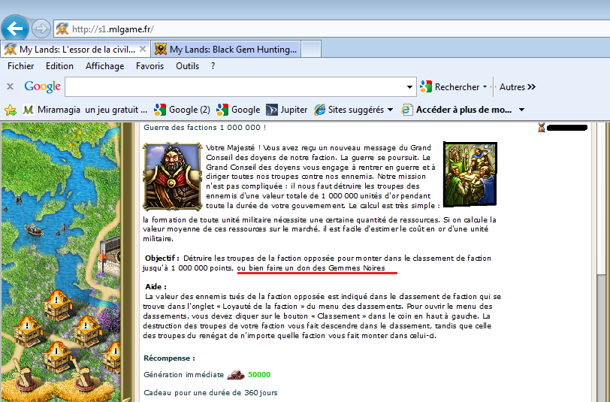
Task: Open the Fichier menu
Action: (21, 66)
